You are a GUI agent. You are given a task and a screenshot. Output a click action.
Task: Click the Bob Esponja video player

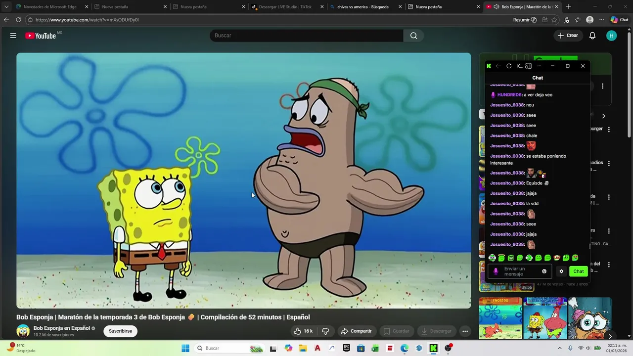pyautogui.click(x=244, y=180)
